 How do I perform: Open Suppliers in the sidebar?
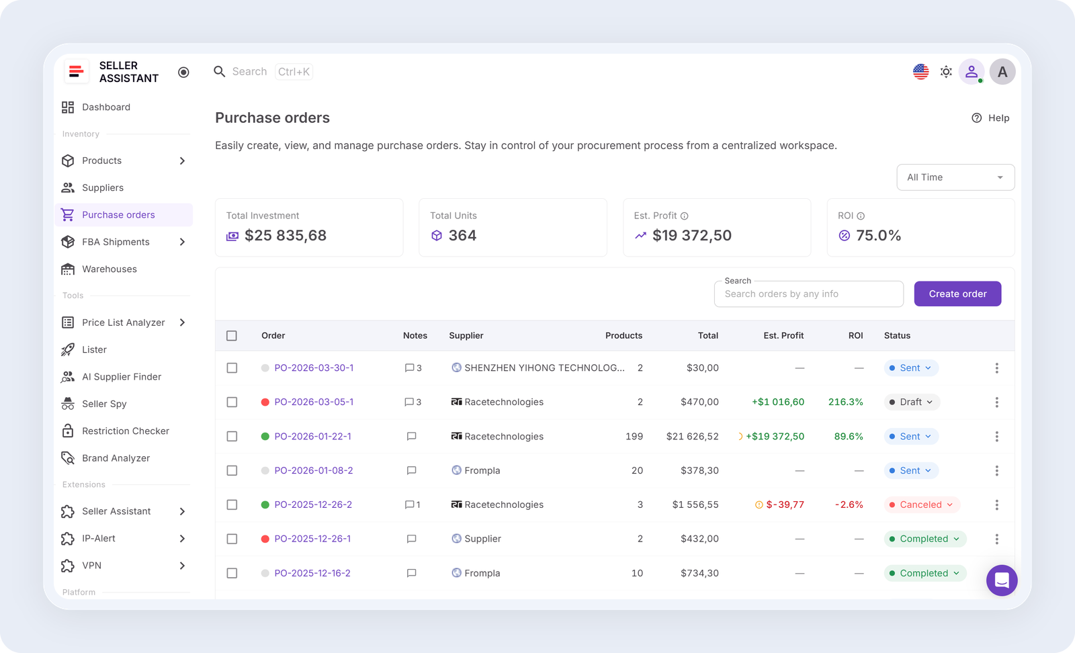point(124,187)
